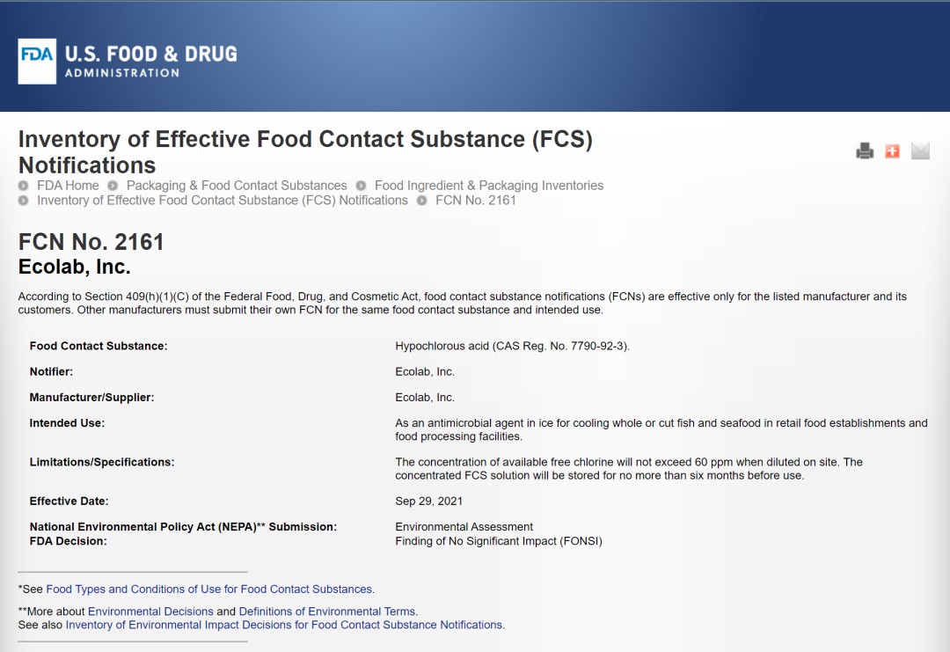Click the Hypochlorous acid substance value
This screenshot has width=950, height=652.
pos(512,346)
